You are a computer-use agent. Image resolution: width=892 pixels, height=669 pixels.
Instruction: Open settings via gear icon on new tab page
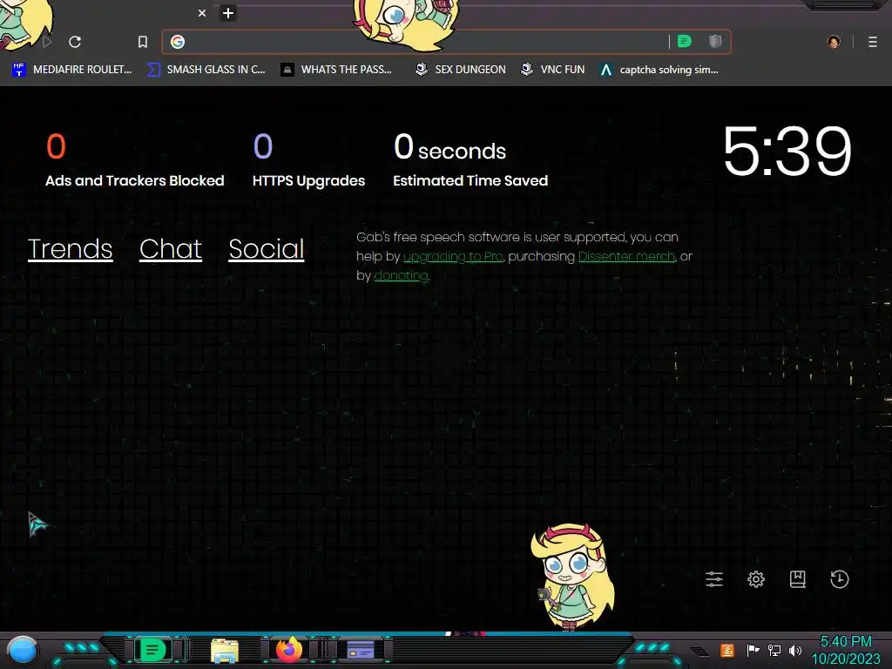click(x=755, y=579)
